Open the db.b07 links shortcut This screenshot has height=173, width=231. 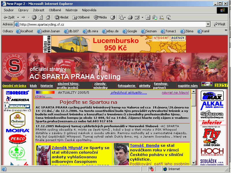point(71,31)
